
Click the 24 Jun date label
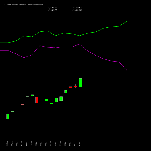point(60,144)
